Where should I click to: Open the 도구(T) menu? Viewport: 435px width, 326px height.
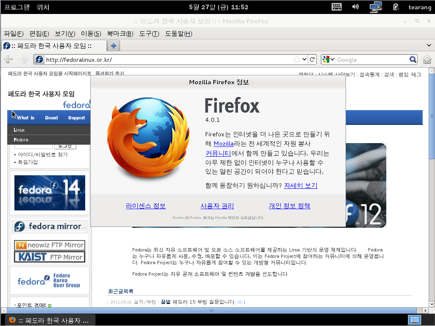click(x=149, y=34)
